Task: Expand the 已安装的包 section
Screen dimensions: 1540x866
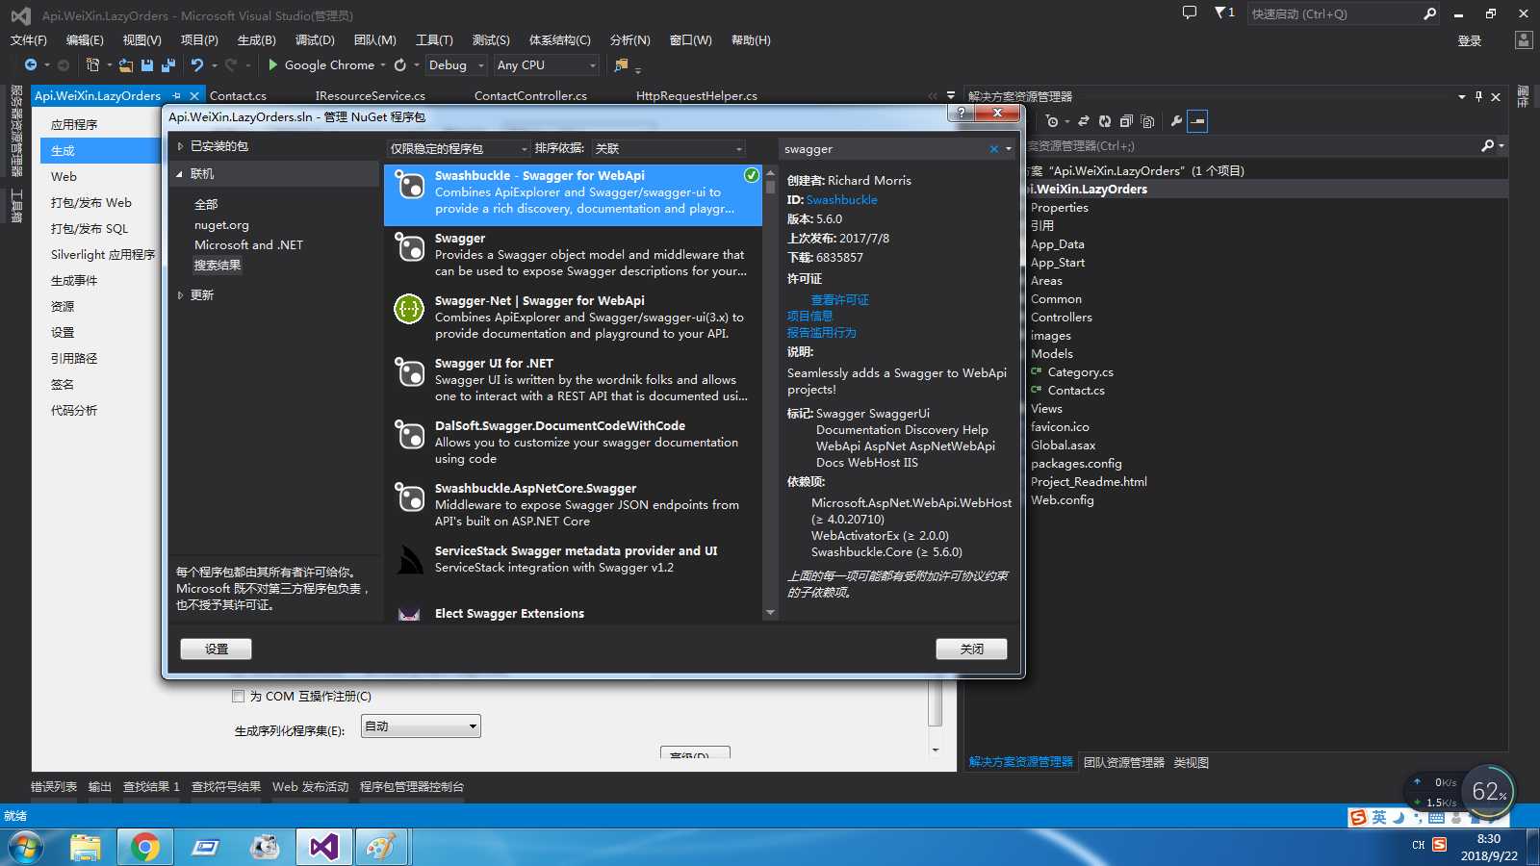Action: click(x=180, y=146)
